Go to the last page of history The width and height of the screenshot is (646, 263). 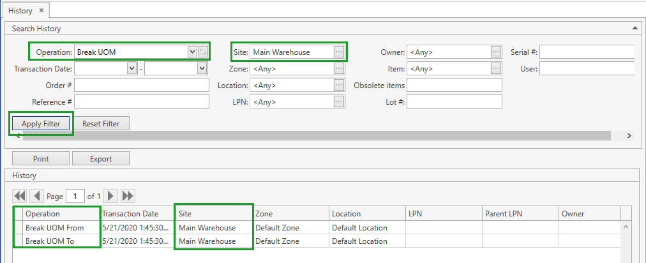(x=128, y=196)
